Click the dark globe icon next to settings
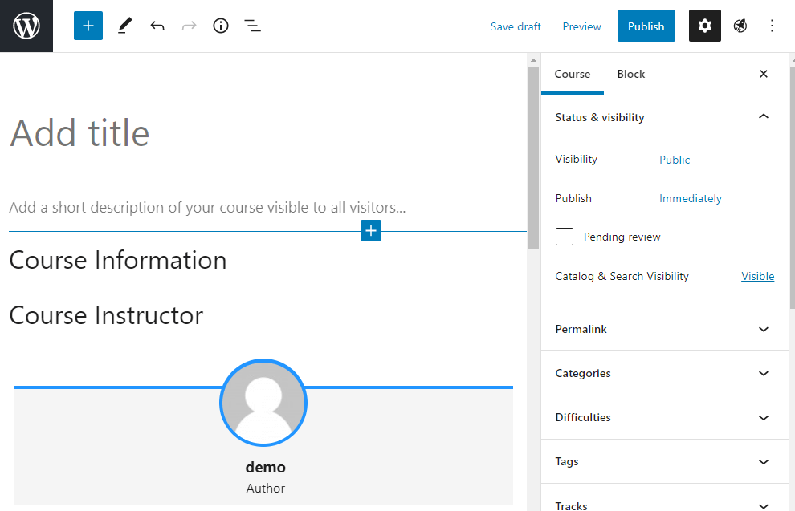This screenshot has width=795, height=511. (x=740, y=26)
